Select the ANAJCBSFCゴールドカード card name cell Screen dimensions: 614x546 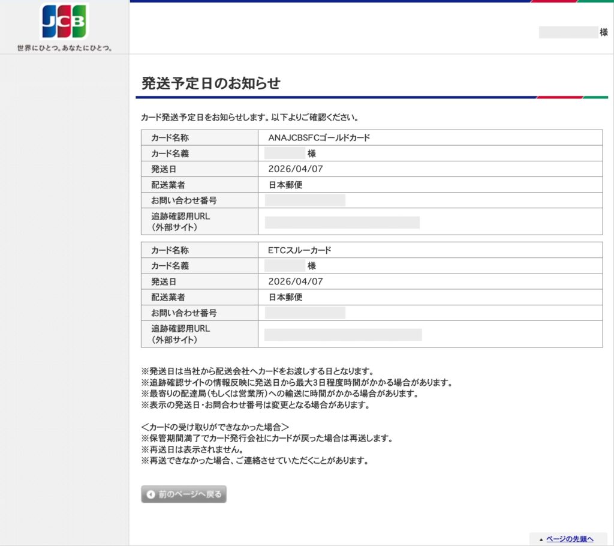click(x=430, y=137)
